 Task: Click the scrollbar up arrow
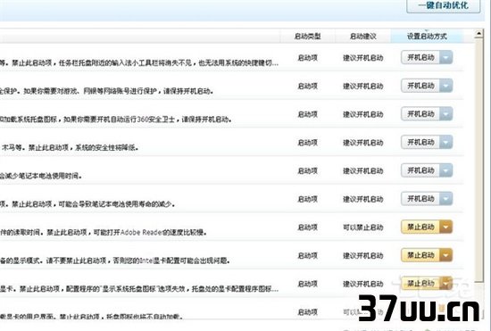pyautogui.click(x=479, y=34)
